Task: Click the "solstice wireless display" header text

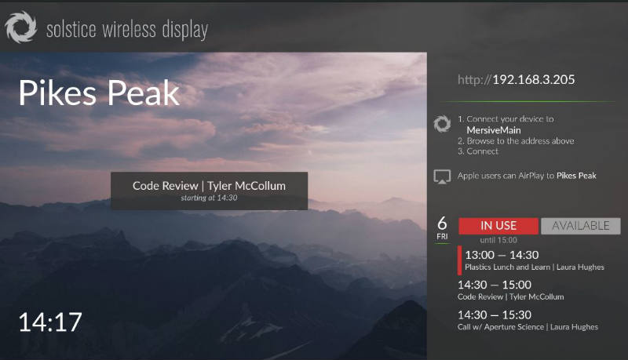Action: [x=127, y=31]
